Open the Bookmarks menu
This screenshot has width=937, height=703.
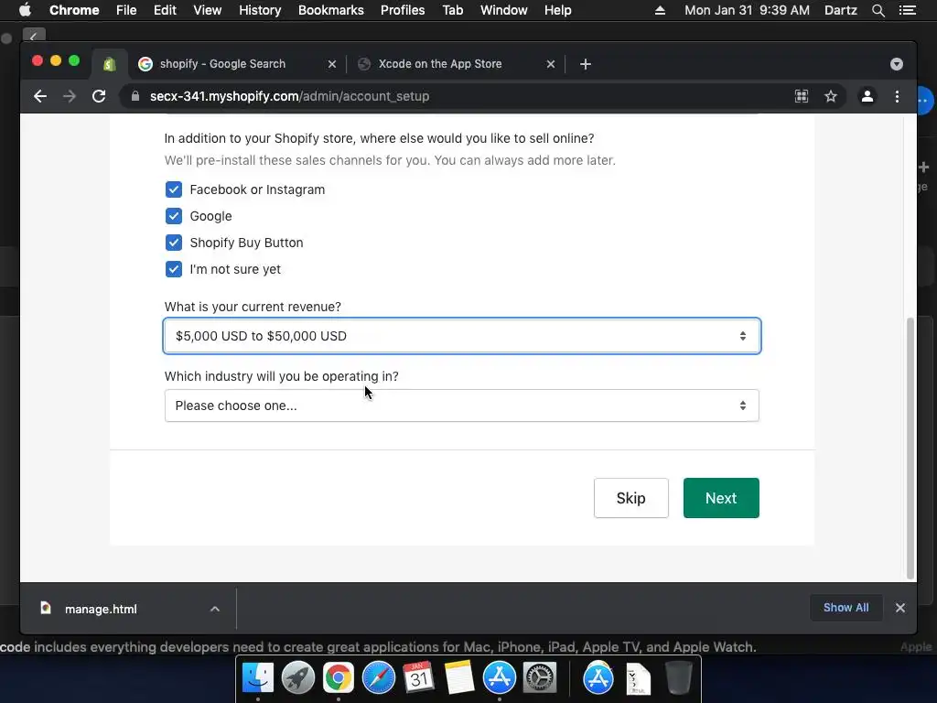pos(331,10)
